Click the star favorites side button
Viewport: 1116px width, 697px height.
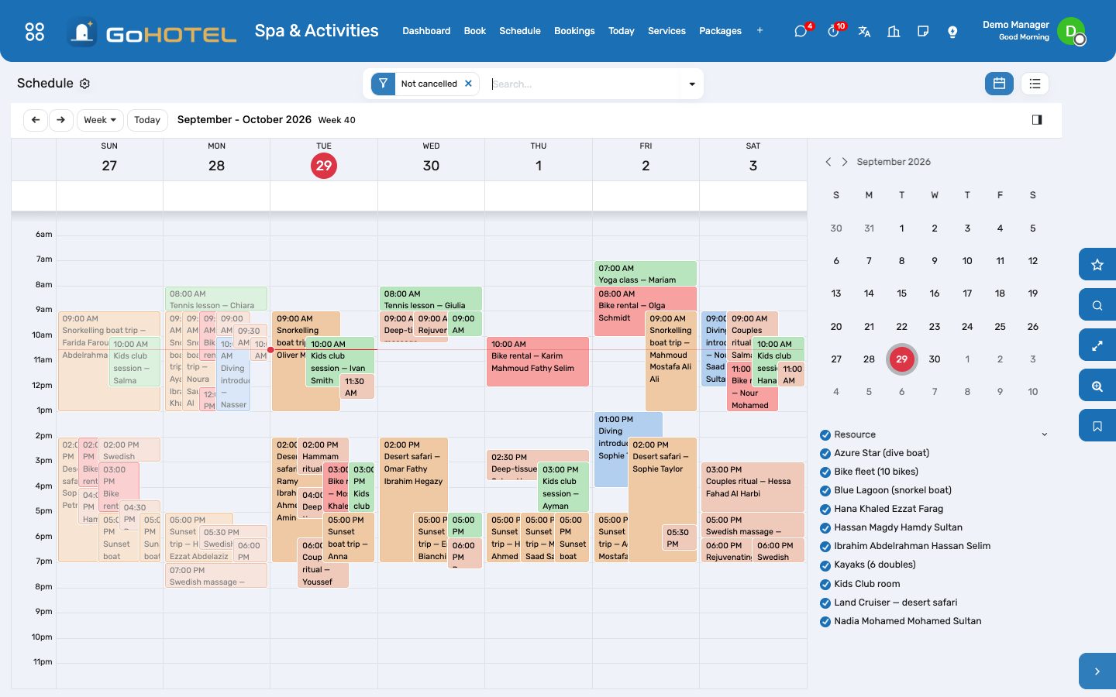coord(1097,265)
